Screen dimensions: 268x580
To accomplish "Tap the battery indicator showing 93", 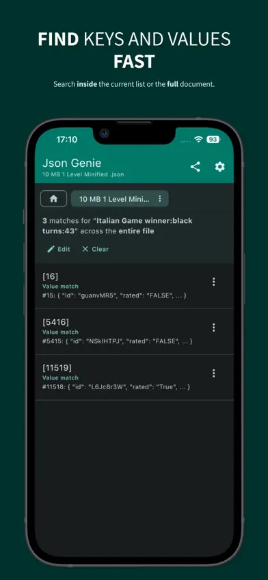I will [x=213, y=140].
